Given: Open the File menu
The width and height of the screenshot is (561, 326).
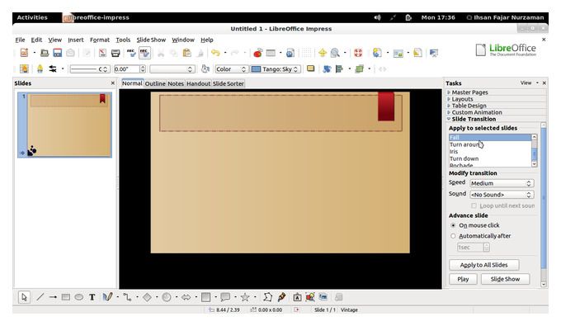Looking at the screenshot, I should pyautogui.click(x=20, y=40).
